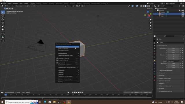This screenshot has height=104, width=185.
Task: Activate the Select Box tool
Action: tap(3, 12)
